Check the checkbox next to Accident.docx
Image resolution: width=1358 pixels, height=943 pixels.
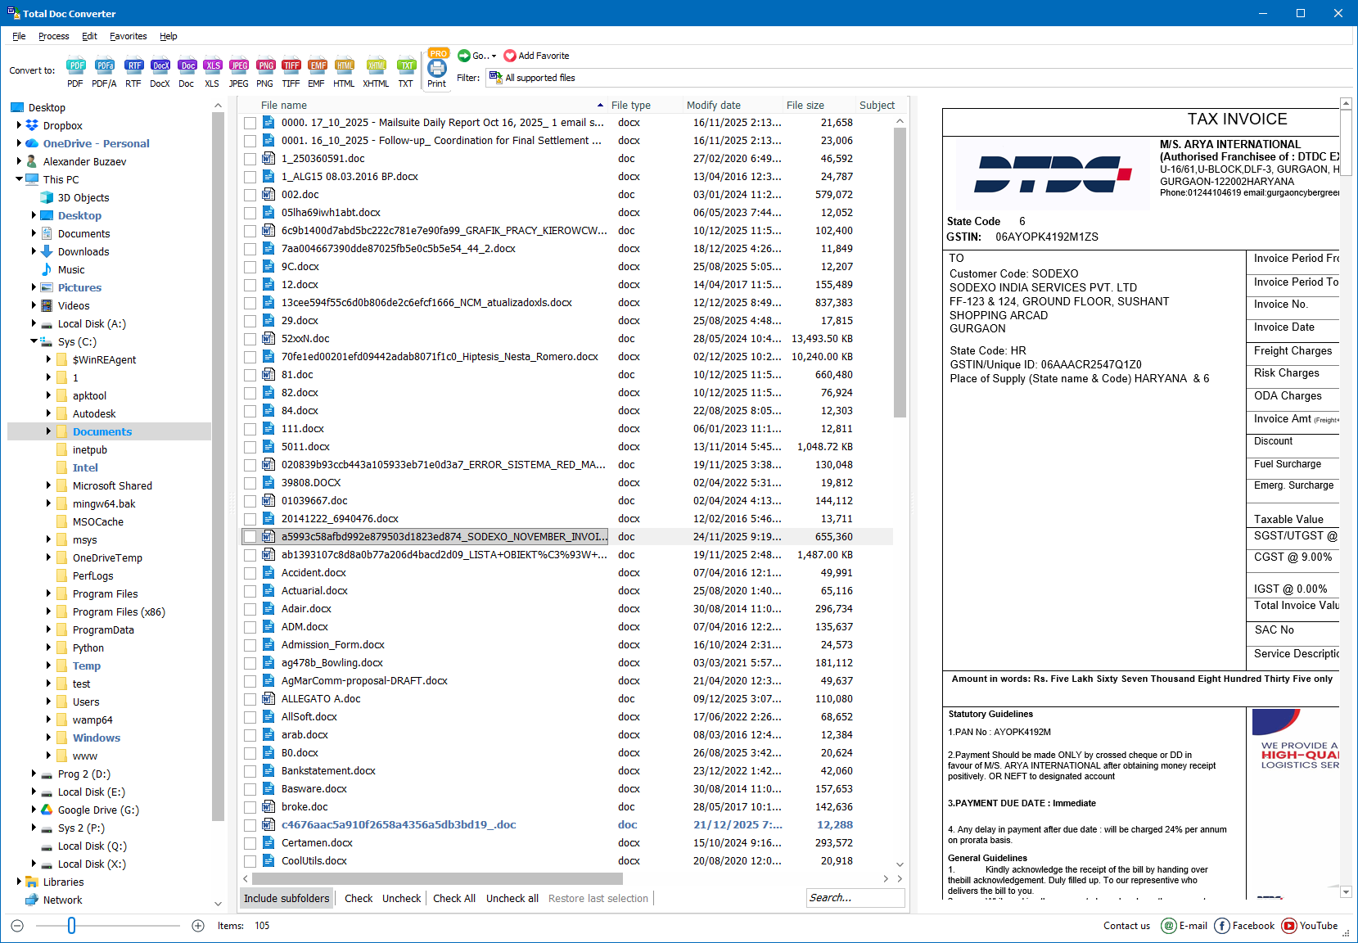[x=250, y=572]
